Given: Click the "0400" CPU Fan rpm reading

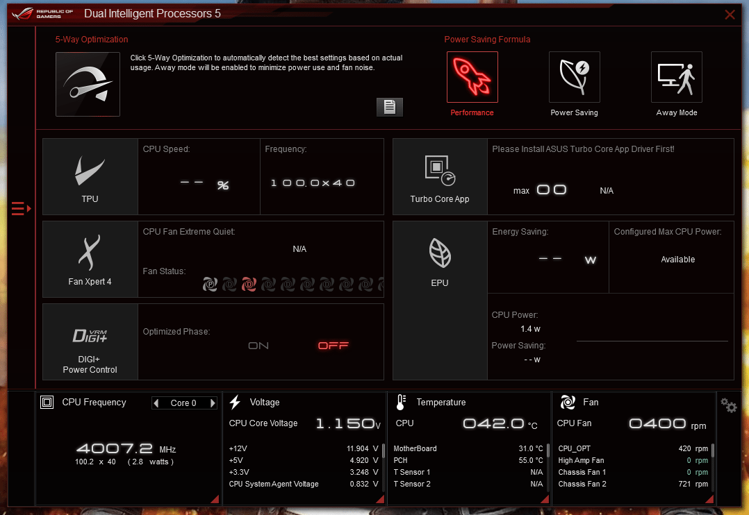Looking at the screenshot, I should click(657, 423).
